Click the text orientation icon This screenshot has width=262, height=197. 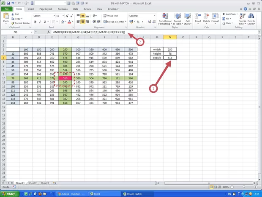[94, 16]
